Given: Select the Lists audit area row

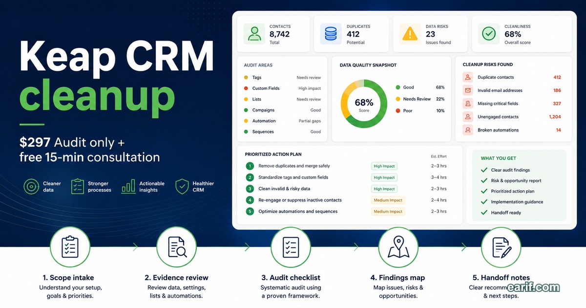Looking at the screenshot, I should (282, 99).
